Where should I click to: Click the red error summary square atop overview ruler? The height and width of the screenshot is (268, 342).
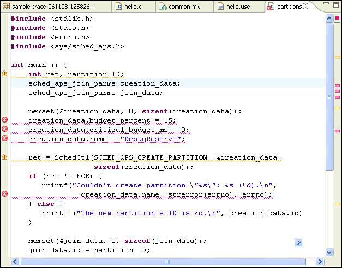pyautogui.click(x=337, y=19)
